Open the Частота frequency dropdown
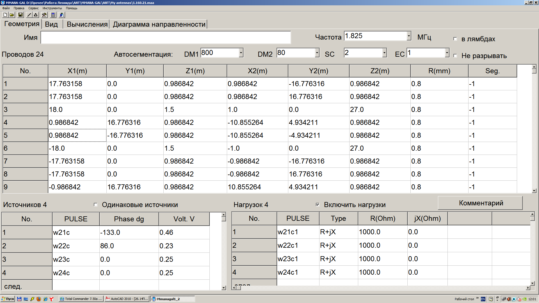539x303 pixels. pyautogui.click(x=409, y=36)
